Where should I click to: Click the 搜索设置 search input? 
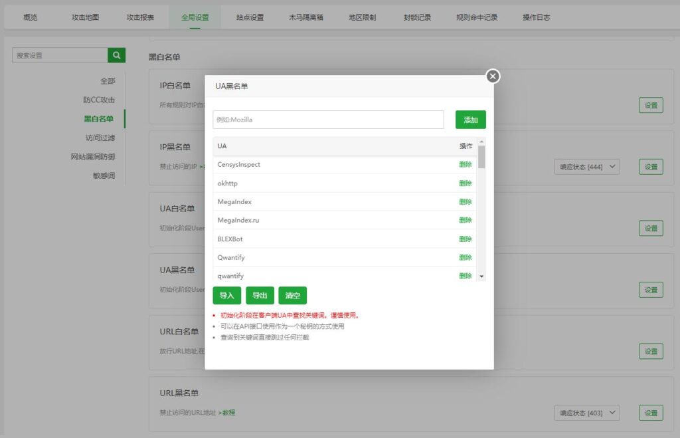[60, 55]
